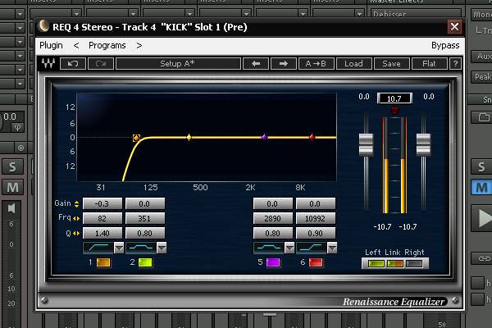
Task: Toggle band 6 on/off with the red button
Action: point(316,262)
